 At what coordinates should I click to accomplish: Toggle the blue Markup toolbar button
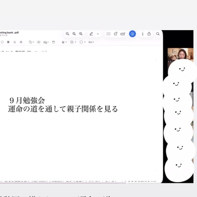pos(132,34)
